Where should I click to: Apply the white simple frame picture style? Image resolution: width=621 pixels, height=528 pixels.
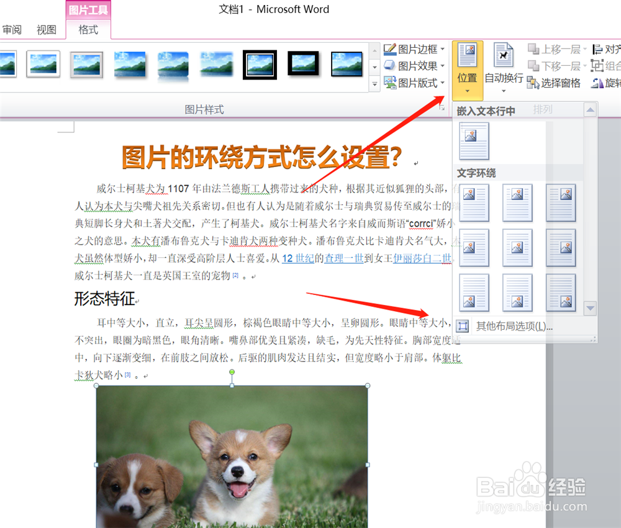pyautogui.click(x=43, y=64)
